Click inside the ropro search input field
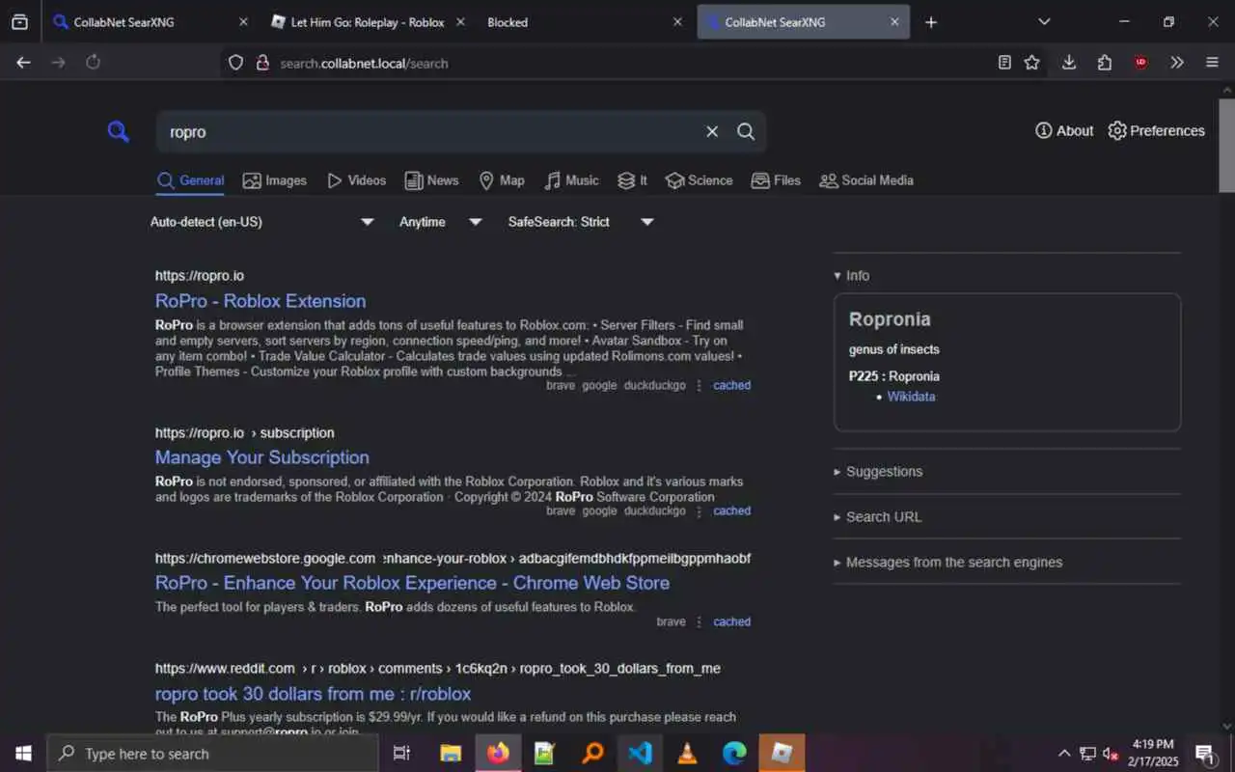Image resolution: width=1235 pixels, height=772 pixels. coord(429,132)
